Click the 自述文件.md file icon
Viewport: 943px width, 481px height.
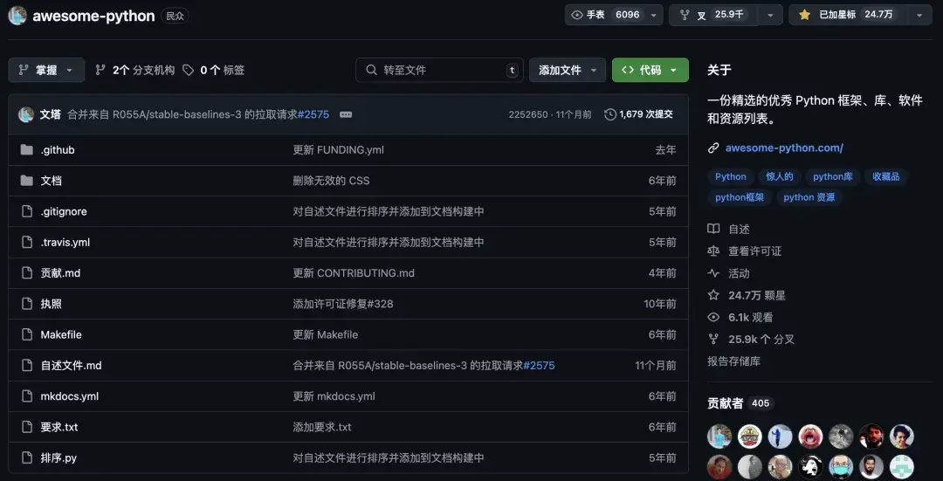[x=26, y=366]
